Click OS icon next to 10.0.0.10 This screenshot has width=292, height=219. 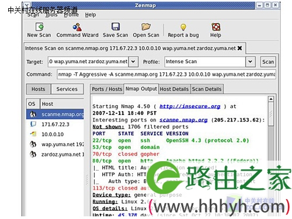tap(33, 134)
